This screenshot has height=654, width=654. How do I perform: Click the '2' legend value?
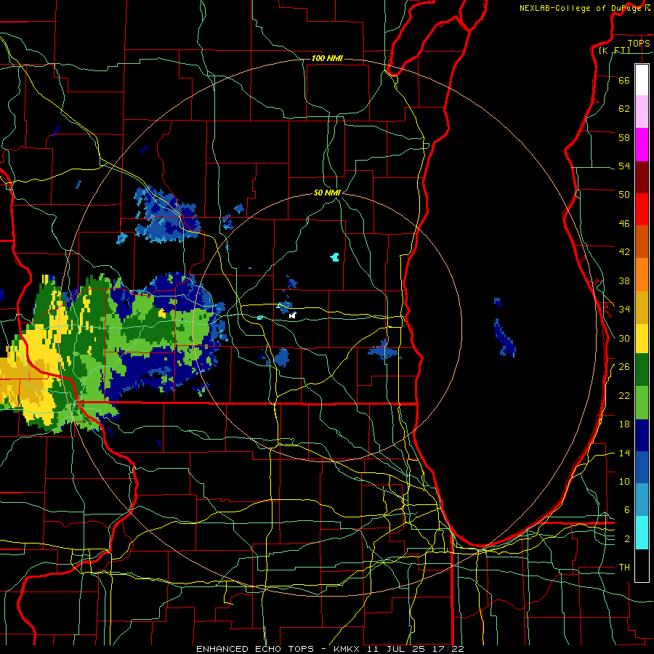pos(626,539)
